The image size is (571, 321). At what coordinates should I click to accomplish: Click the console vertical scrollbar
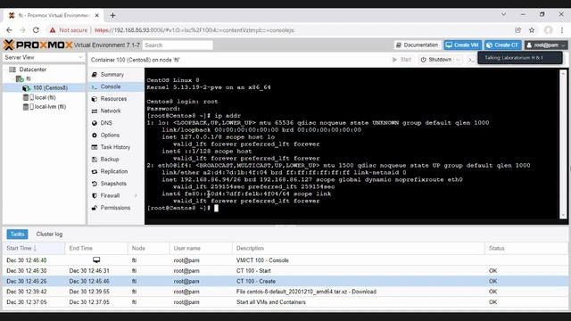563,144
